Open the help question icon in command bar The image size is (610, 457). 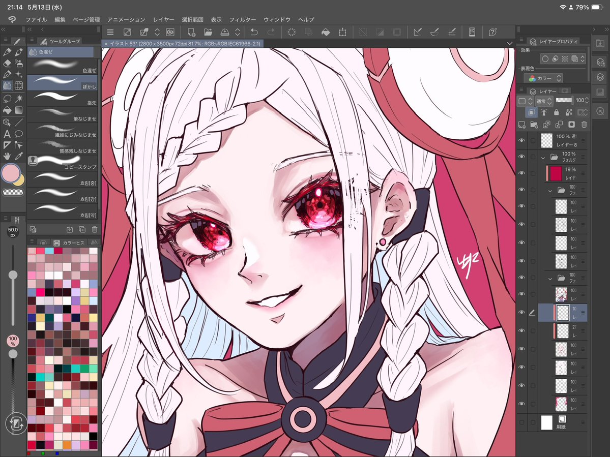[492, 32]
